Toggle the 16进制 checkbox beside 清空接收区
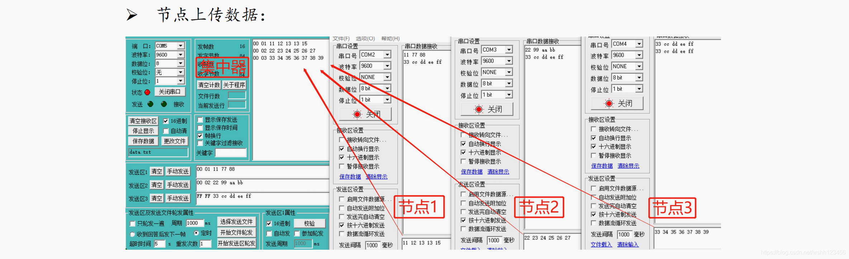Viewport: 849px width, 259px height. click(166, 121)
